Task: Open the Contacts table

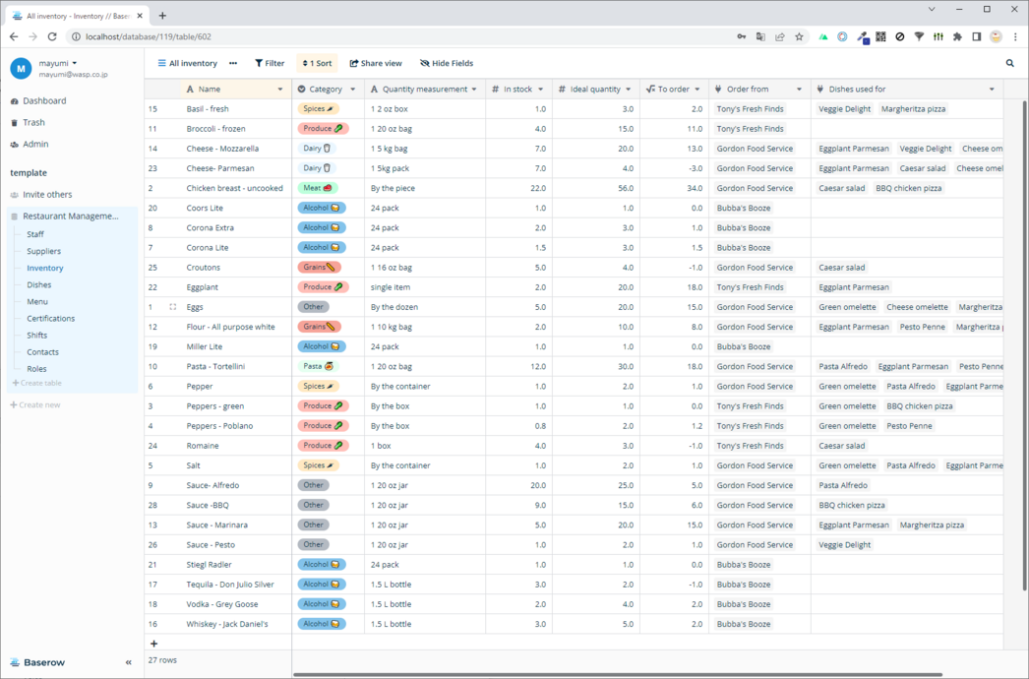Action: 42,352
